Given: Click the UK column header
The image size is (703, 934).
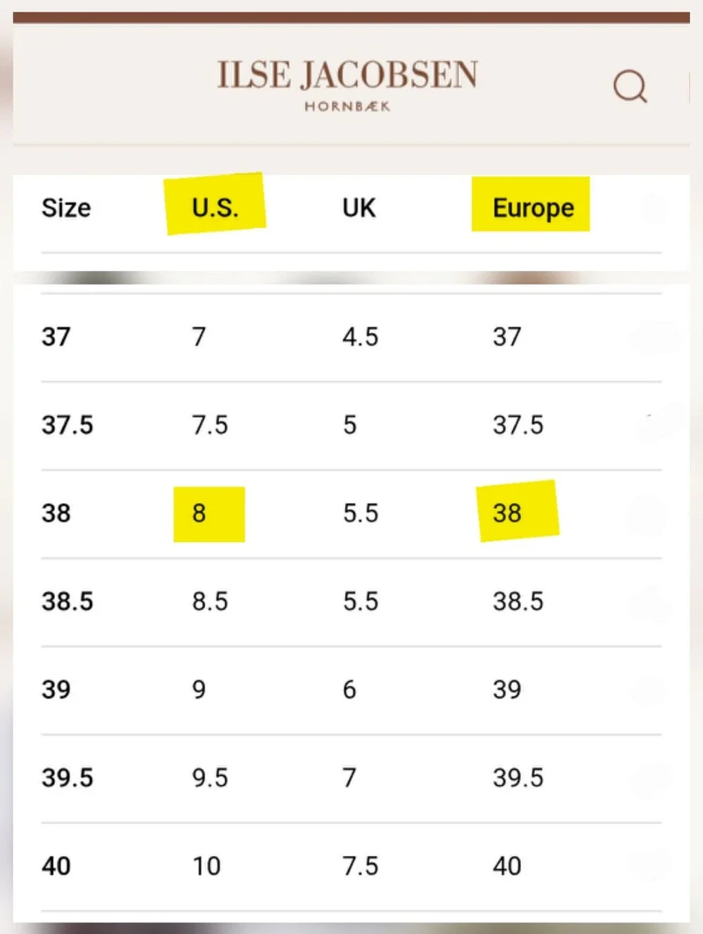Looking at the screenshot, I should click(359, 208).
